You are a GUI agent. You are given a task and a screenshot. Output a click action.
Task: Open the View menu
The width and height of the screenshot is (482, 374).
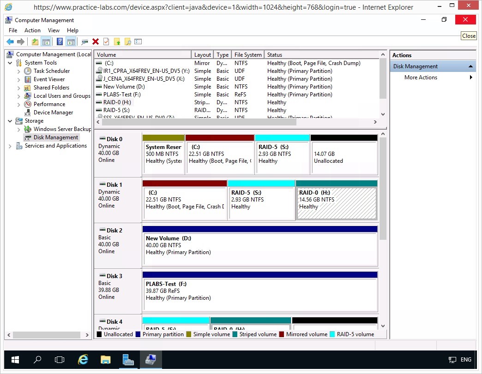(x=54, y=30)
